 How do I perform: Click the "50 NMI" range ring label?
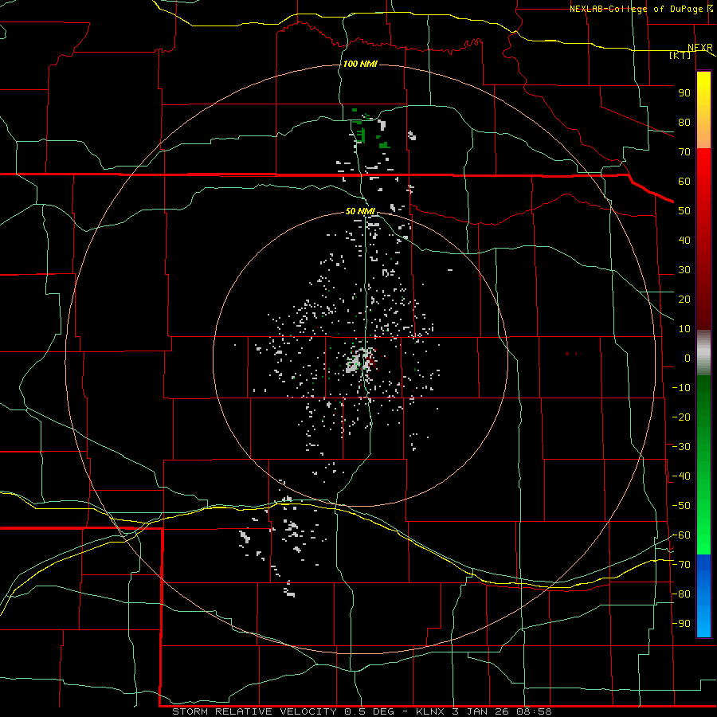click(x=360, y=211)
